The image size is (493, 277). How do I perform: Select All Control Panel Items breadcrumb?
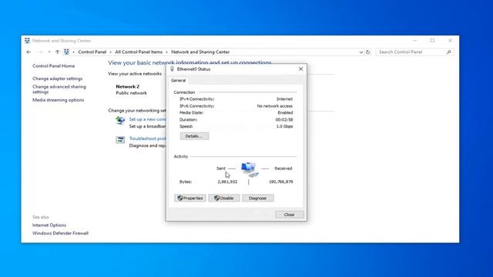point(139,52)
